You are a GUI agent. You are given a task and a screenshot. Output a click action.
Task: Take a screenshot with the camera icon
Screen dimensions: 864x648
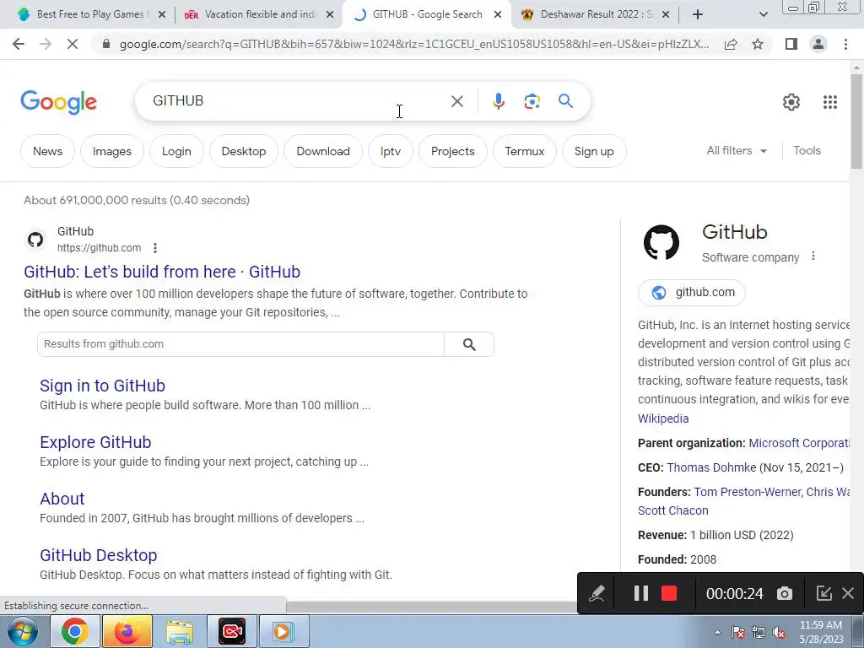[785, 593]
